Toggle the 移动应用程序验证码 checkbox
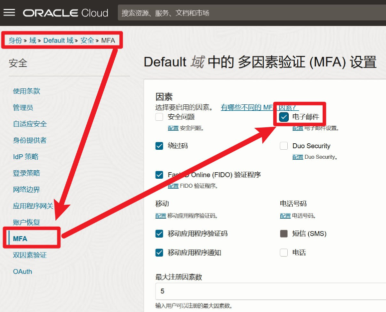The height and width of the screenshot is (312, 386). coord(160,234)
